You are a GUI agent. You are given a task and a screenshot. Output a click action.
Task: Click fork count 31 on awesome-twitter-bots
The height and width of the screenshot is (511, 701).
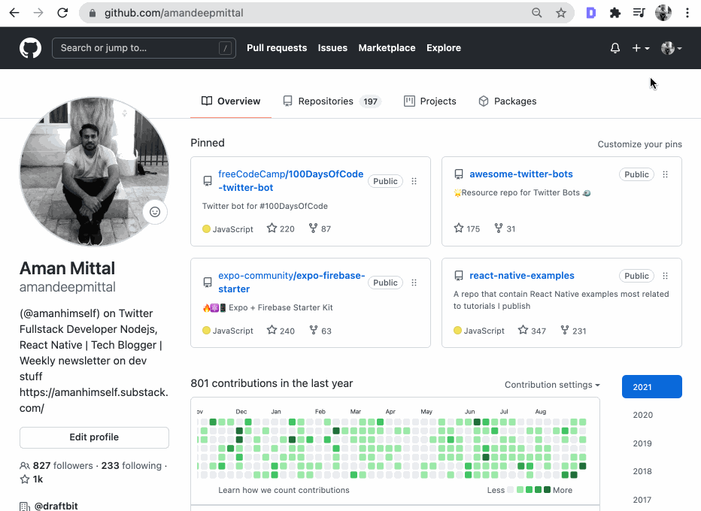(505, 228)
